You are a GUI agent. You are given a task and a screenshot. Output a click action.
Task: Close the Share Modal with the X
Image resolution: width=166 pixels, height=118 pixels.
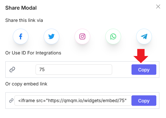(158, 7)
